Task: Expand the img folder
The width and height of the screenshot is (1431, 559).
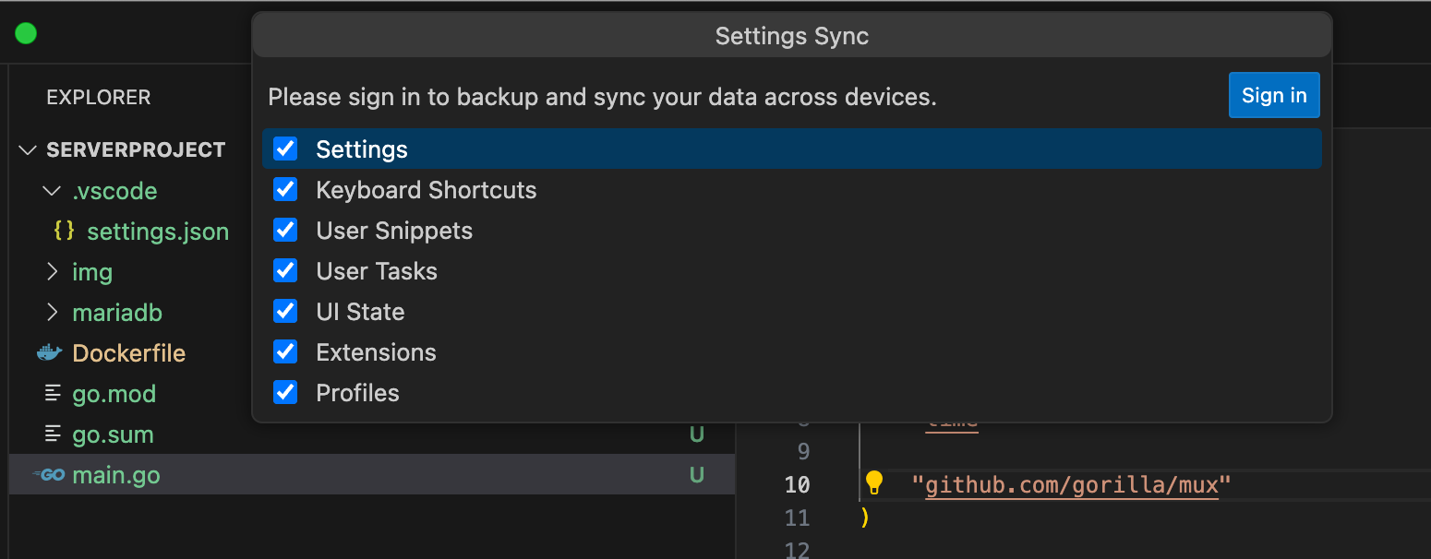Action: click(53, 271)
